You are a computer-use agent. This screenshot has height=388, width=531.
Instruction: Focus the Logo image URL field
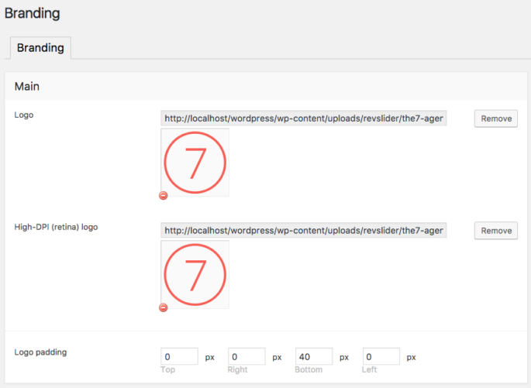(x=304, y=118)
